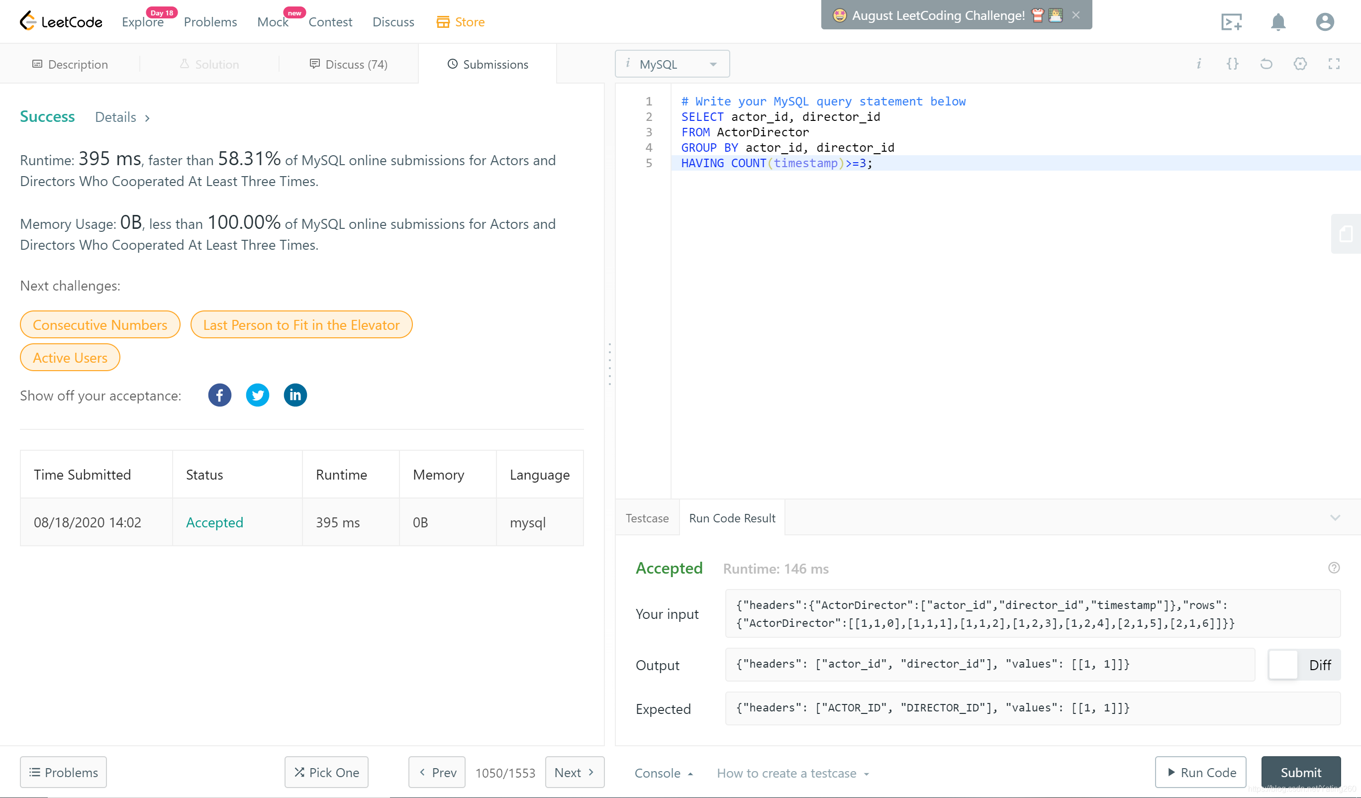Share acceptance on LinkedIn icon
This screenshot has height=798, width=1361.
tap(295, 395)
